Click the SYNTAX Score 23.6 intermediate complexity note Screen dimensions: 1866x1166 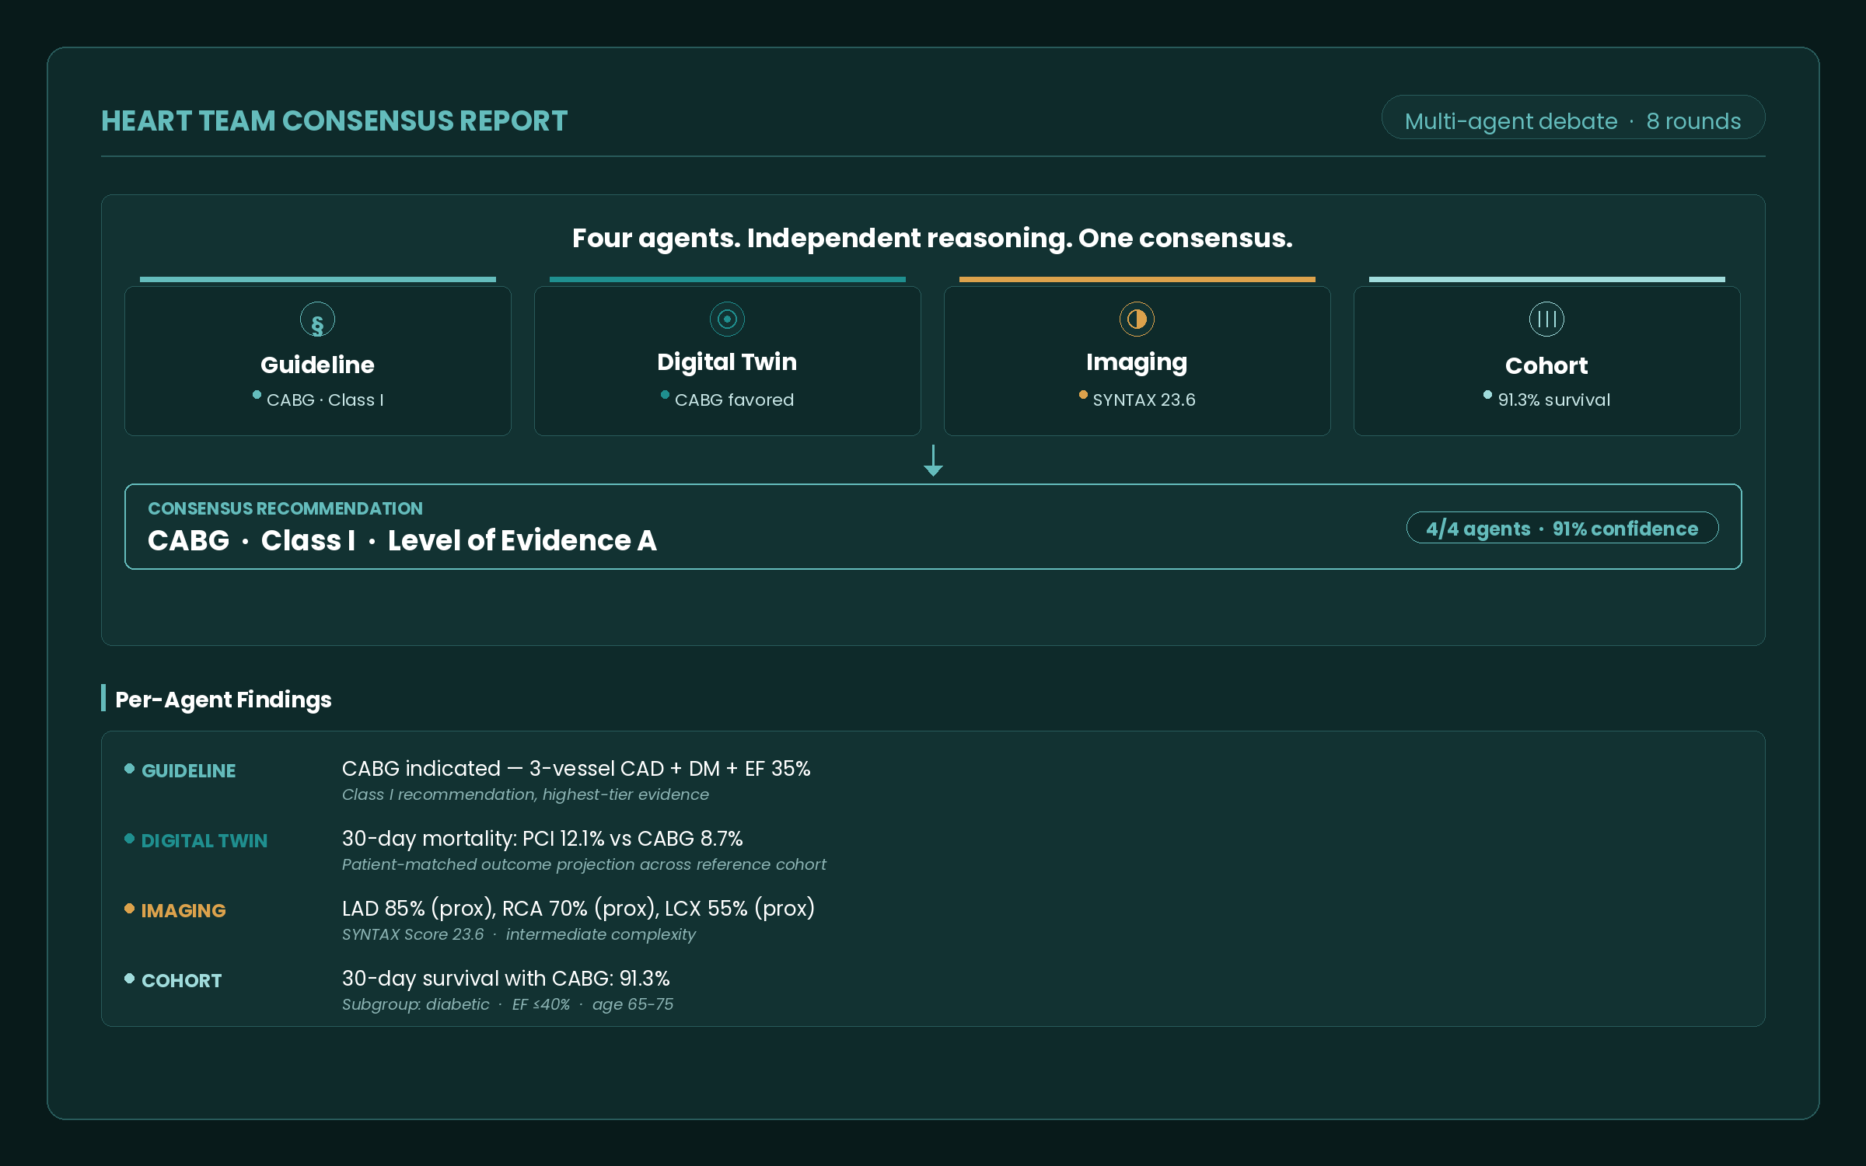click(519, 934)
